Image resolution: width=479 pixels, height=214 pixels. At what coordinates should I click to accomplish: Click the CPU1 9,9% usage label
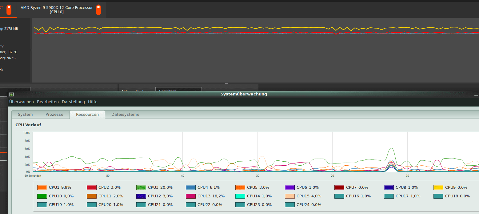[x=60, y=187]
